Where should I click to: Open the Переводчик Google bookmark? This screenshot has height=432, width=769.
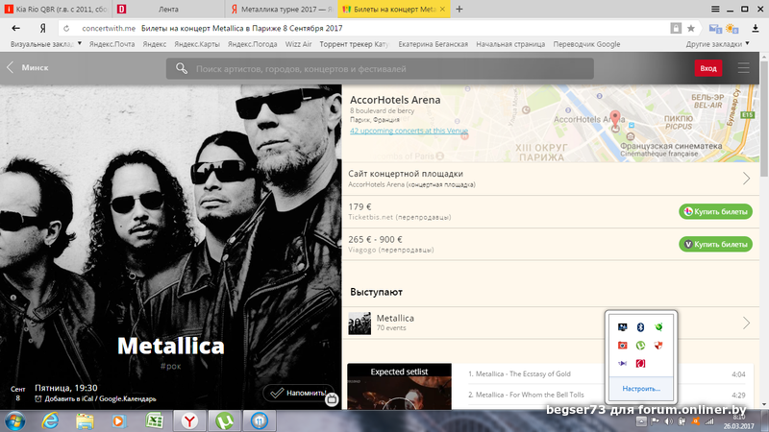click(586, 44)
